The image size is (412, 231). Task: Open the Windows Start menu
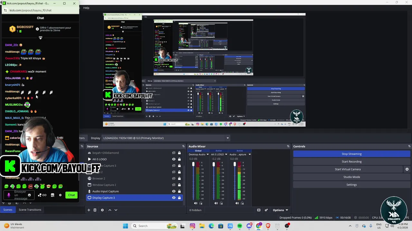pos(125,226)
